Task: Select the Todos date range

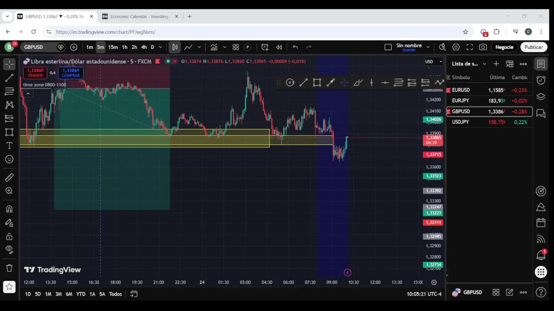Action: 115,294
